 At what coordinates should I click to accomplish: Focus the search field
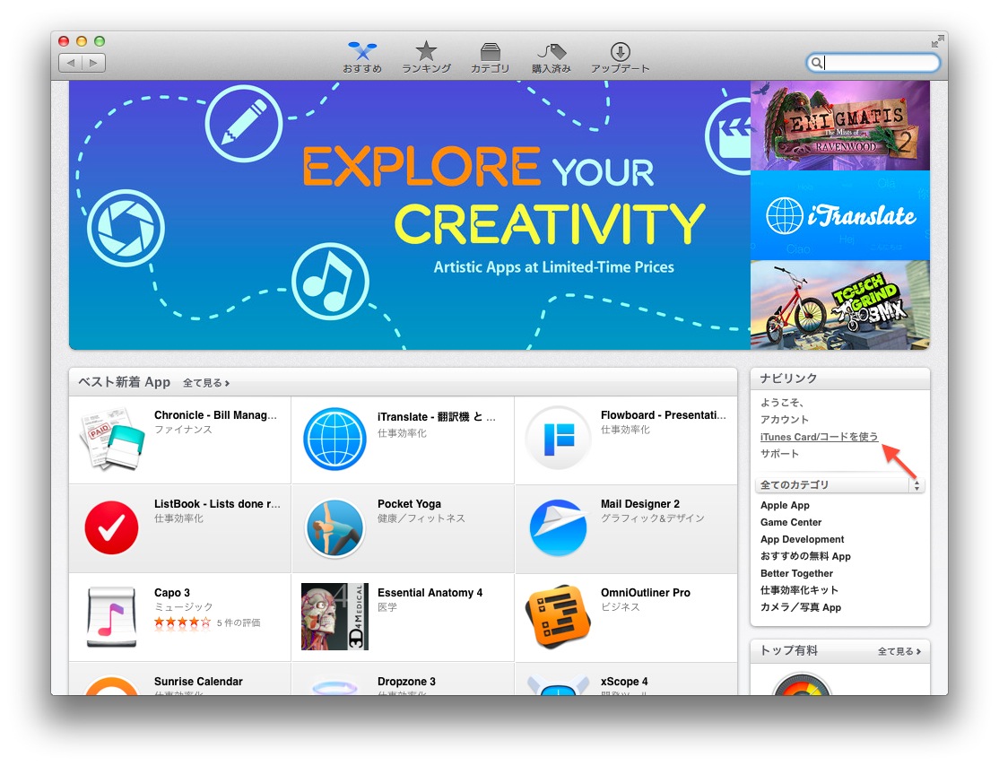click(873, 63)
